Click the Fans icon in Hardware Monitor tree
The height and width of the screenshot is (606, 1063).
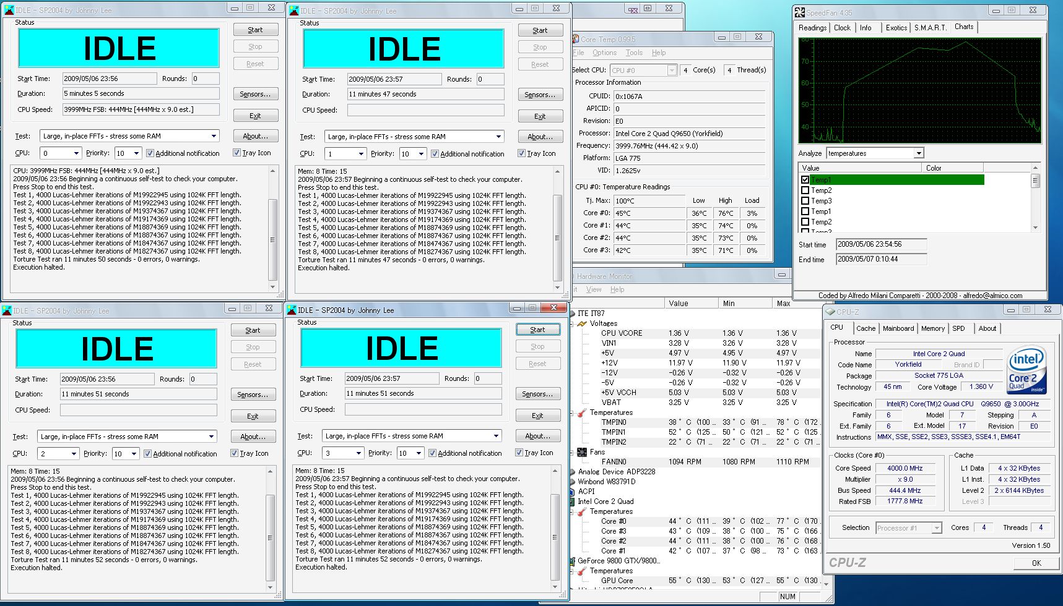click(582, 452)
